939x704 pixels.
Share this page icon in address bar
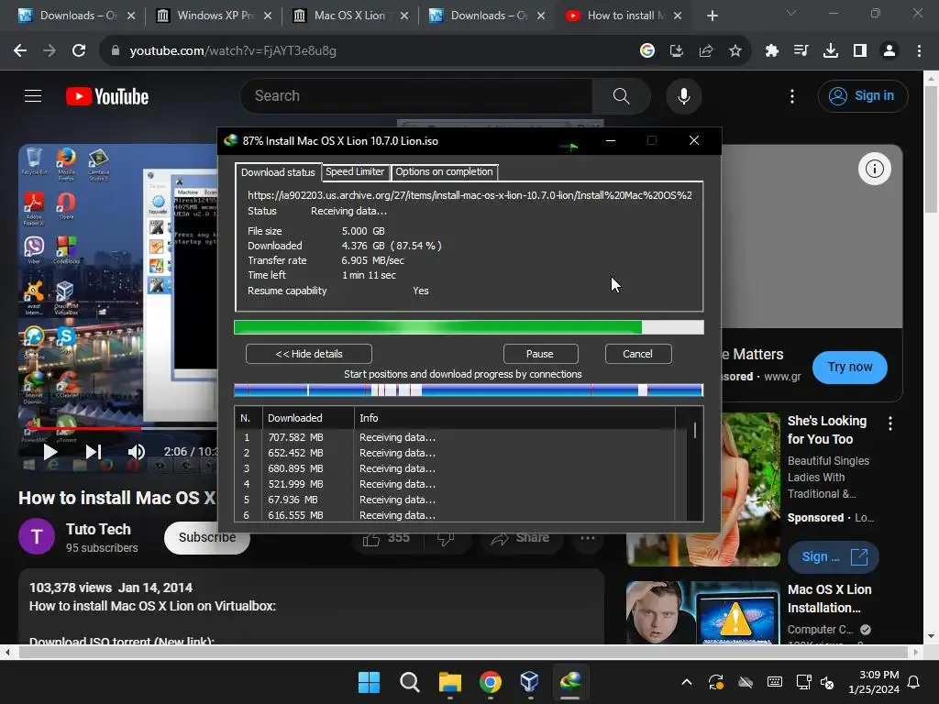click(706, 51)
